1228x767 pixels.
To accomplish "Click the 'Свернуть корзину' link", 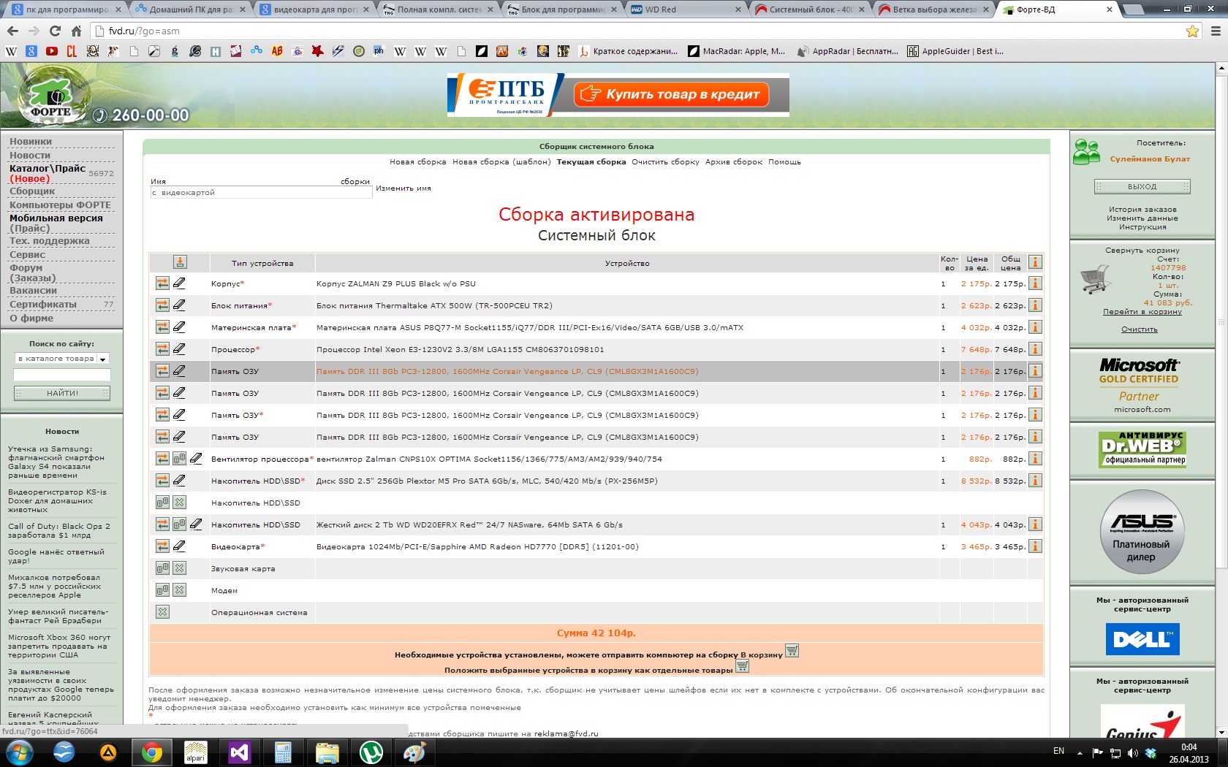I will (1142, 251).
